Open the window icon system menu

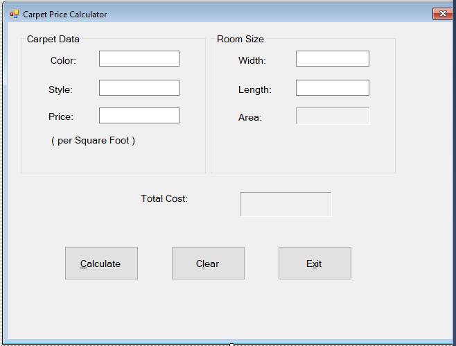[x=15, y=14]
